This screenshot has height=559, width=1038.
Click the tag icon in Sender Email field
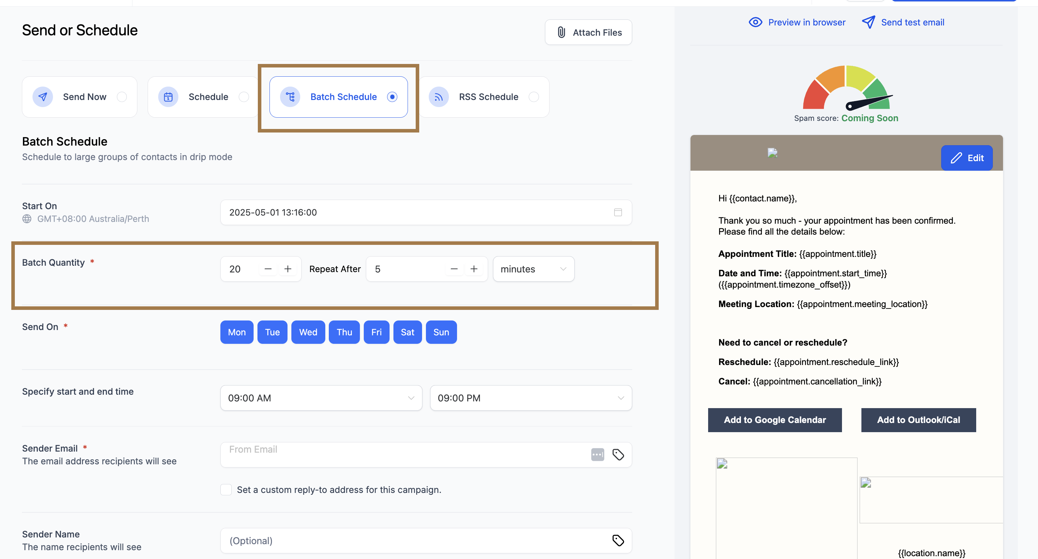coord(618,455)
